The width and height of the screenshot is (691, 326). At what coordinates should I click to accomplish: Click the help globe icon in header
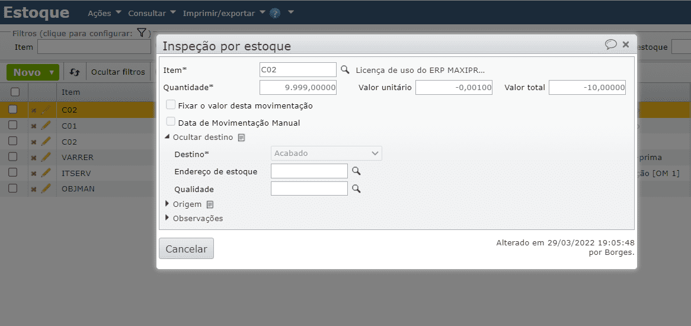pyautogui.click(x=275, y=13)
